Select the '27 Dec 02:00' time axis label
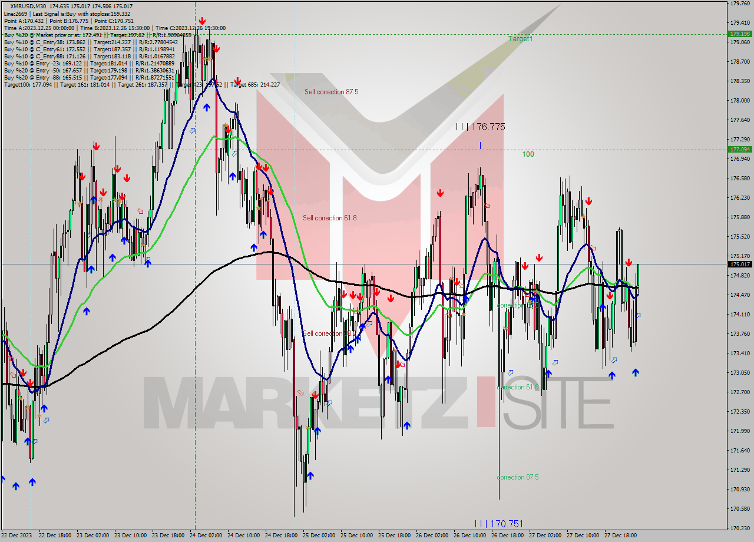754x542 pixels. pos(545,536)
